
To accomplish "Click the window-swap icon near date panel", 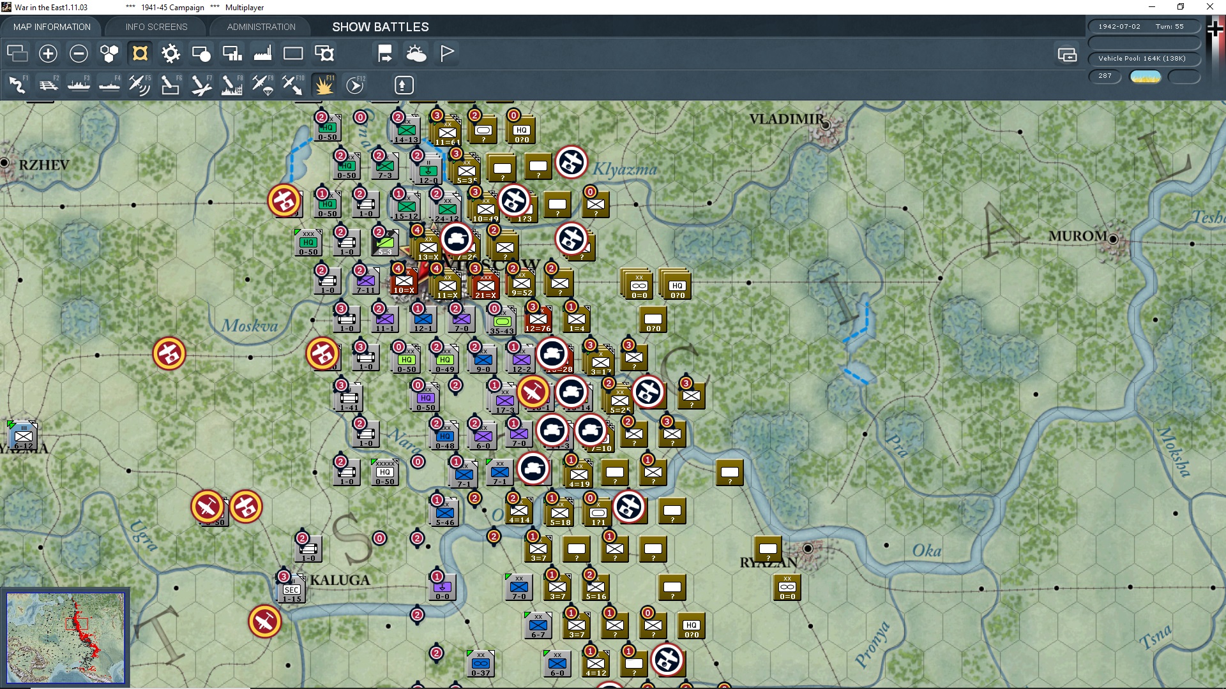I will click(1067, 55).
